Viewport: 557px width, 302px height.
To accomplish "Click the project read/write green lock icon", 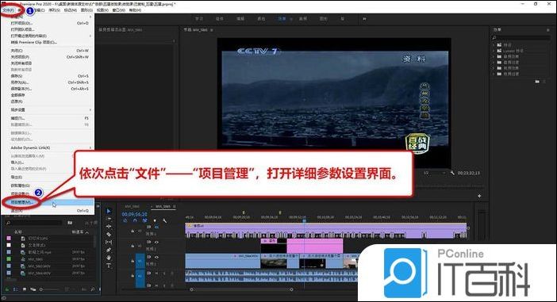I will pyautogui.click(x=6, y=289).
